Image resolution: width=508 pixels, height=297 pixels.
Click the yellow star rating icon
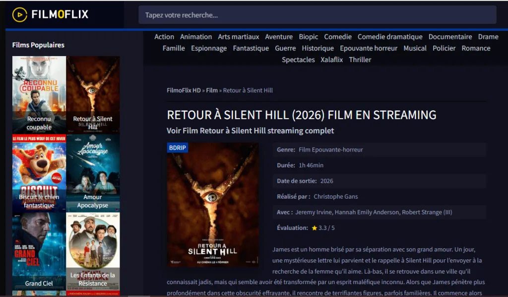click(314, 228)
